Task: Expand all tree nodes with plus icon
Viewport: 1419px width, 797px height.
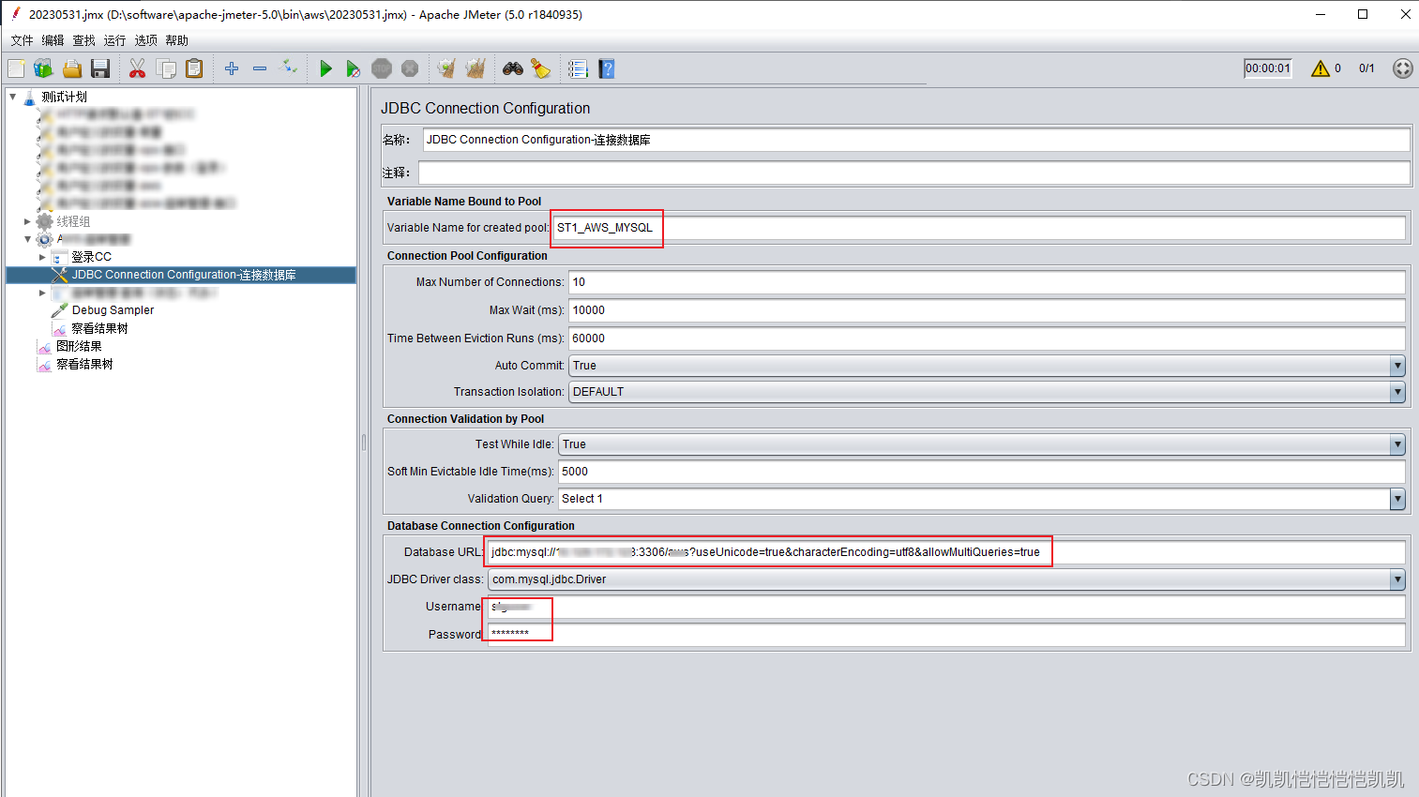Action: tap(232, 68)
